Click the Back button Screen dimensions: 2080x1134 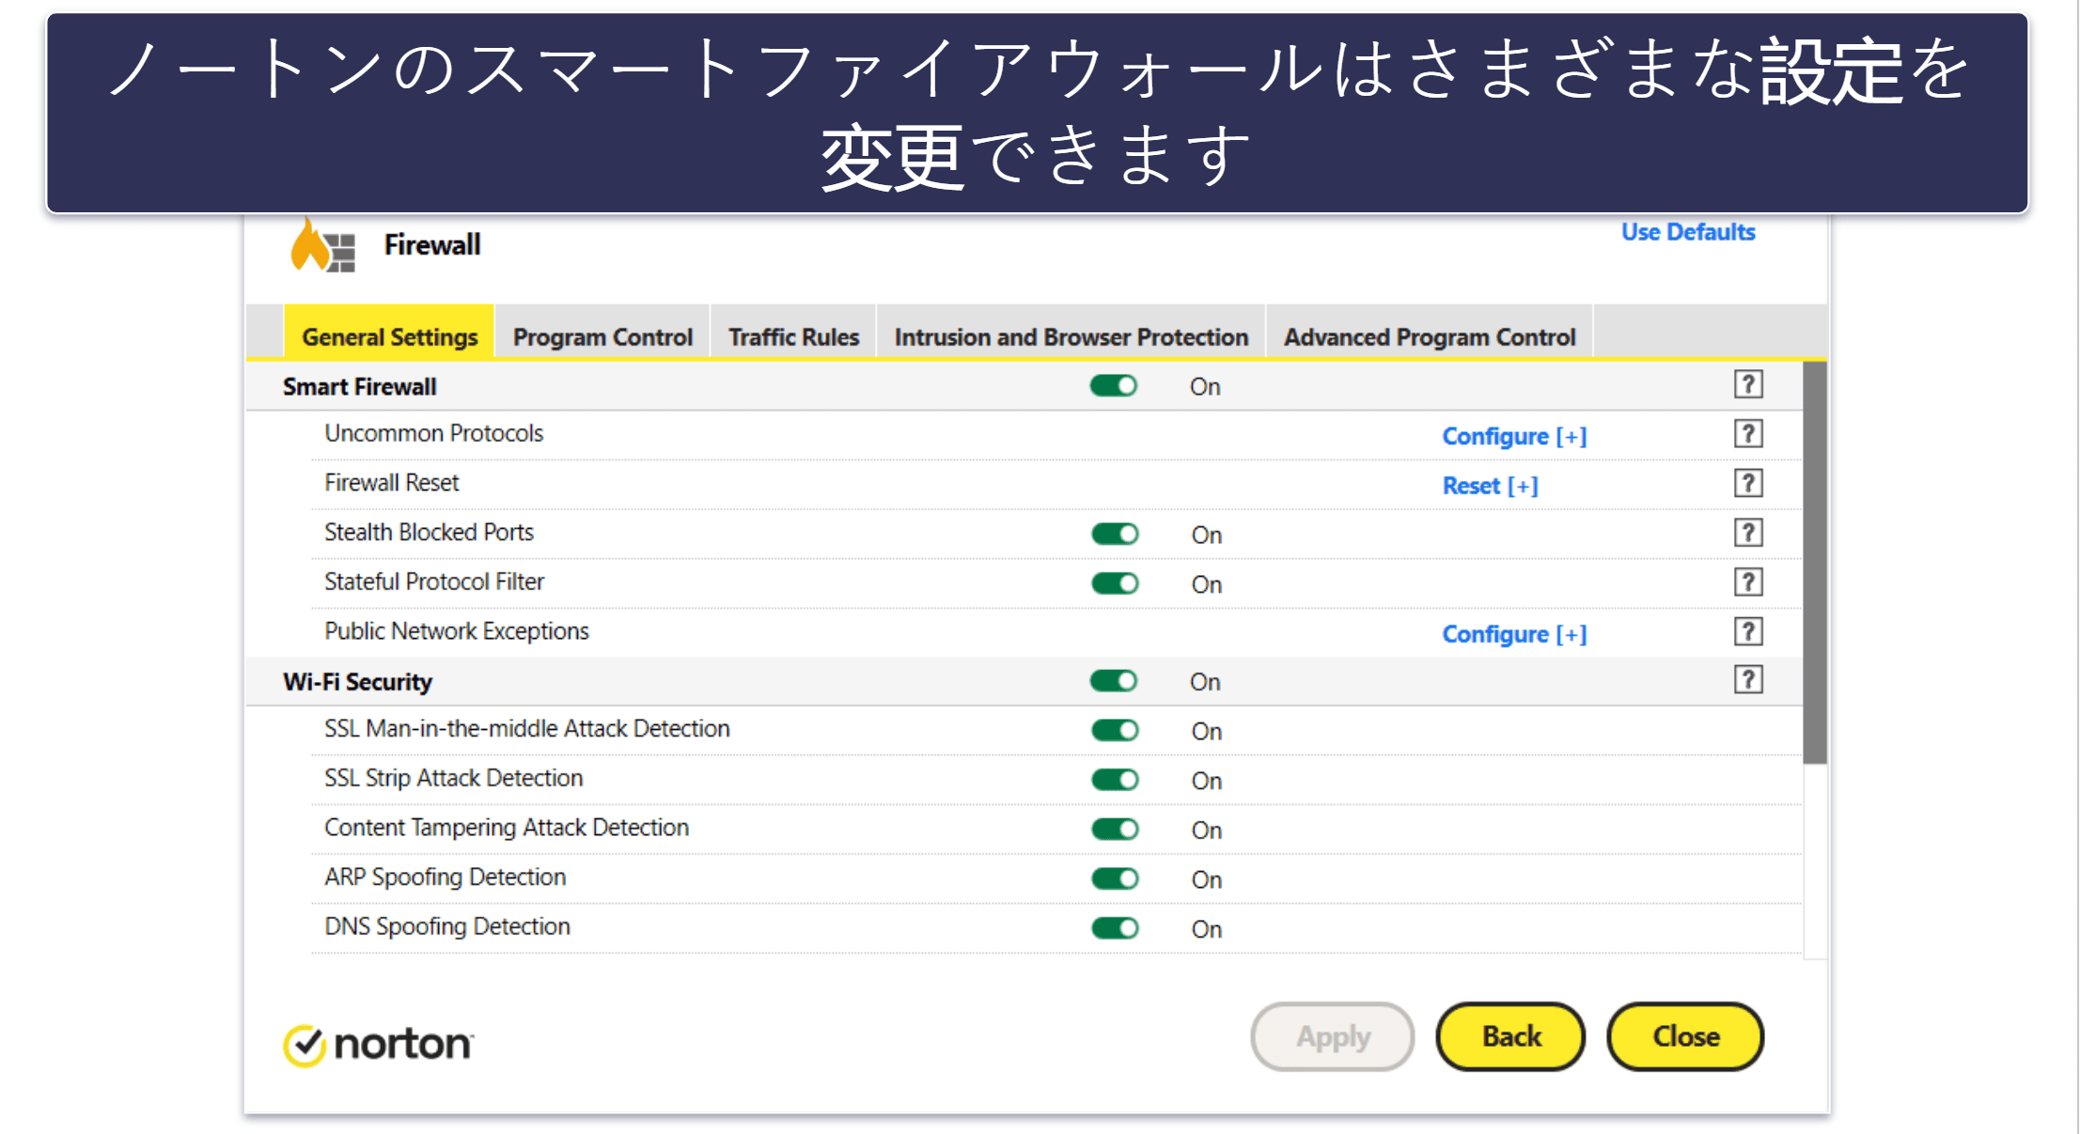[1510, 1036]
